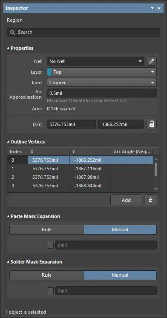The width and height of the screenshot is (167, 318).
Task: Enable the Solder Mask Expansion checkbox
Action: [x=50, y=291]
